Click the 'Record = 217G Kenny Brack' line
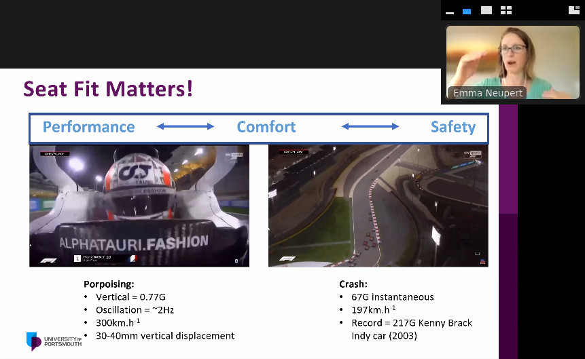The height and width of the screenshot is (359, 585). tap(412, 323)
